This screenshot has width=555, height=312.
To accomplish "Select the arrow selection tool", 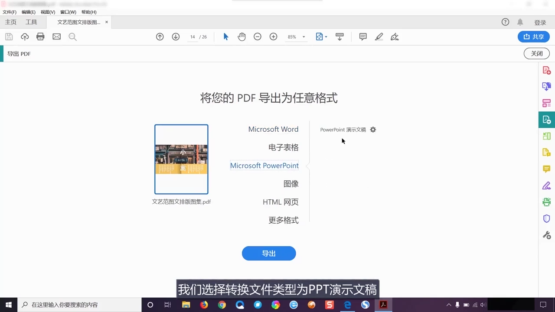I will click(226, 37).
